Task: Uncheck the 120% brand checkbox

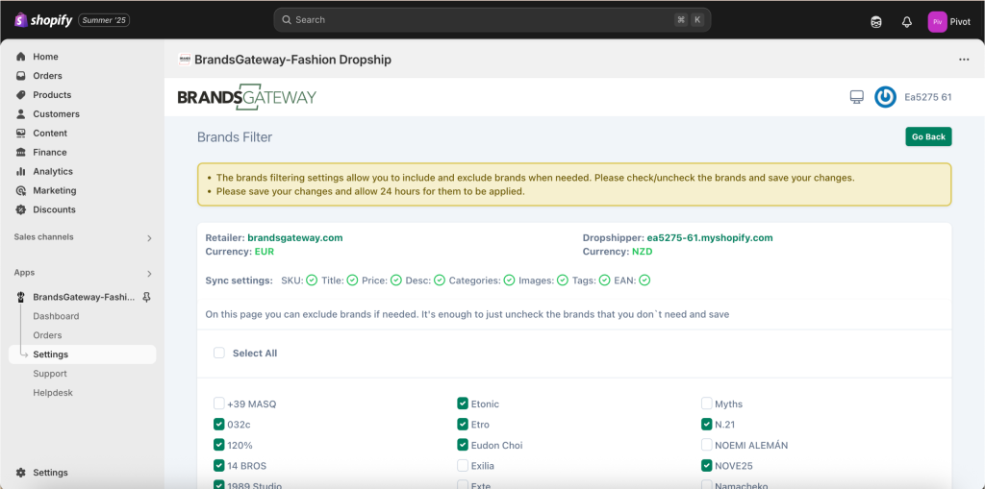Action: pyautogui.click(x=218, y=445)
